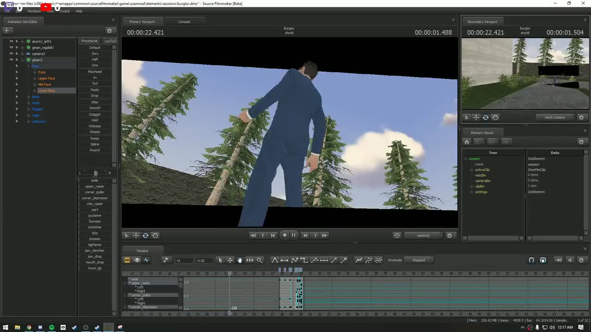Expand the Body control group
Image resolution: width=591 pixels, height=332 pixels.
coord(29,97)
